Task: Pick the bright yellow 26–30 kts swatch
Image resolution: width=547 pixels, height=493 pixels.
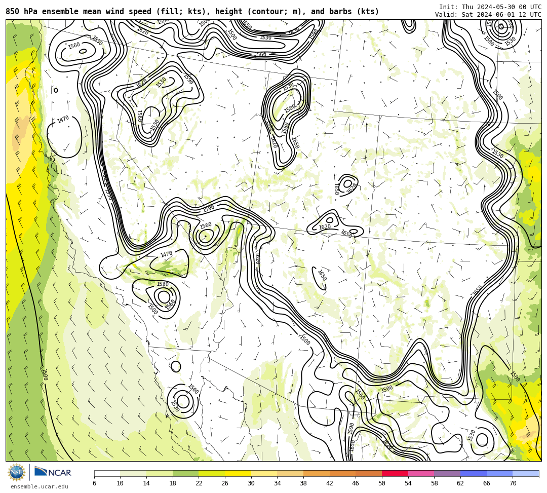Action: click(x=238, y=473)
